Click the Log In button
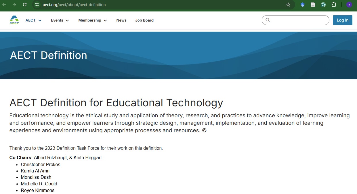Screen dimensions: 357x194 (x=343, y=20)
